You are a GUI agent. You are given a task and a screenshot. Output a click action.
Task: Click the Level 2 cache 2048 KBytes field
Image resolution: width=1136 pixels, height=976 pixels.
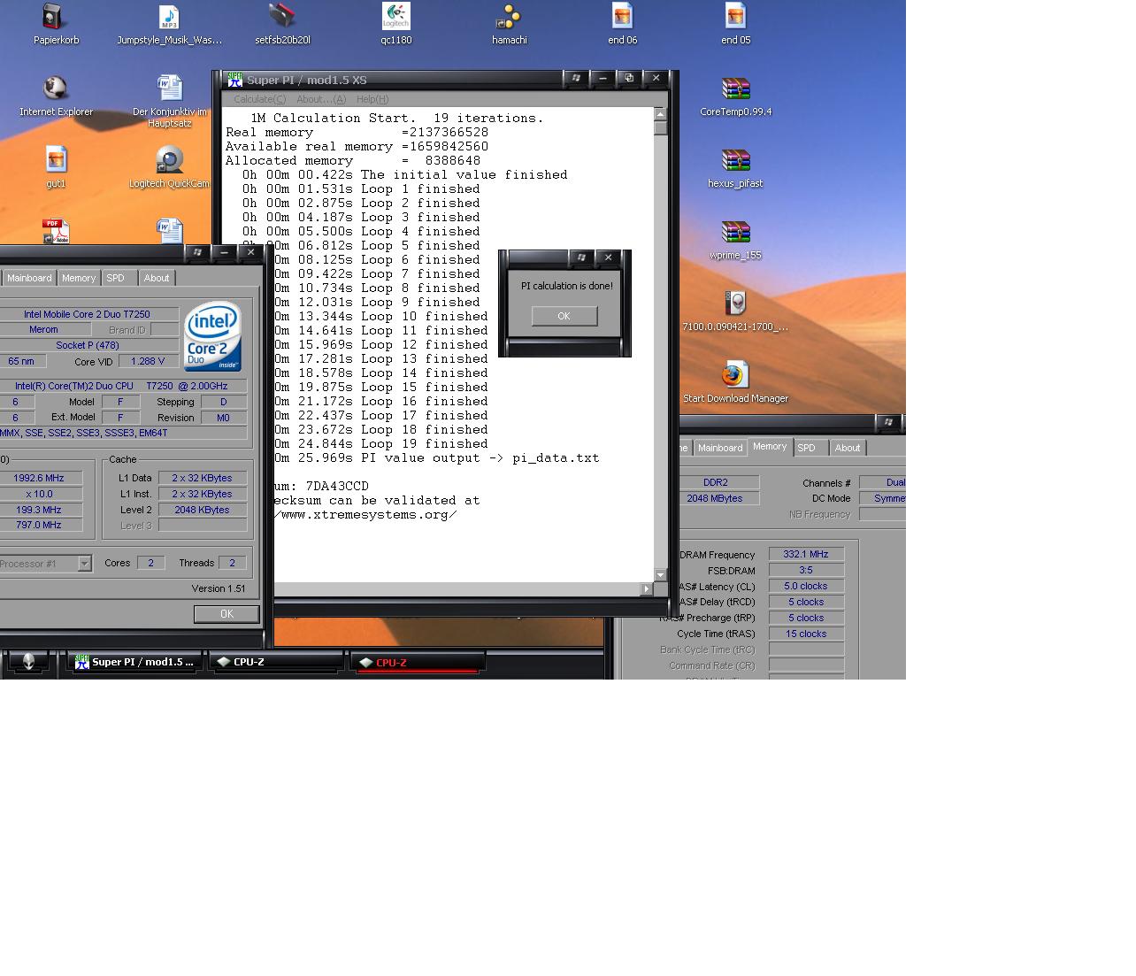[203, 510]
